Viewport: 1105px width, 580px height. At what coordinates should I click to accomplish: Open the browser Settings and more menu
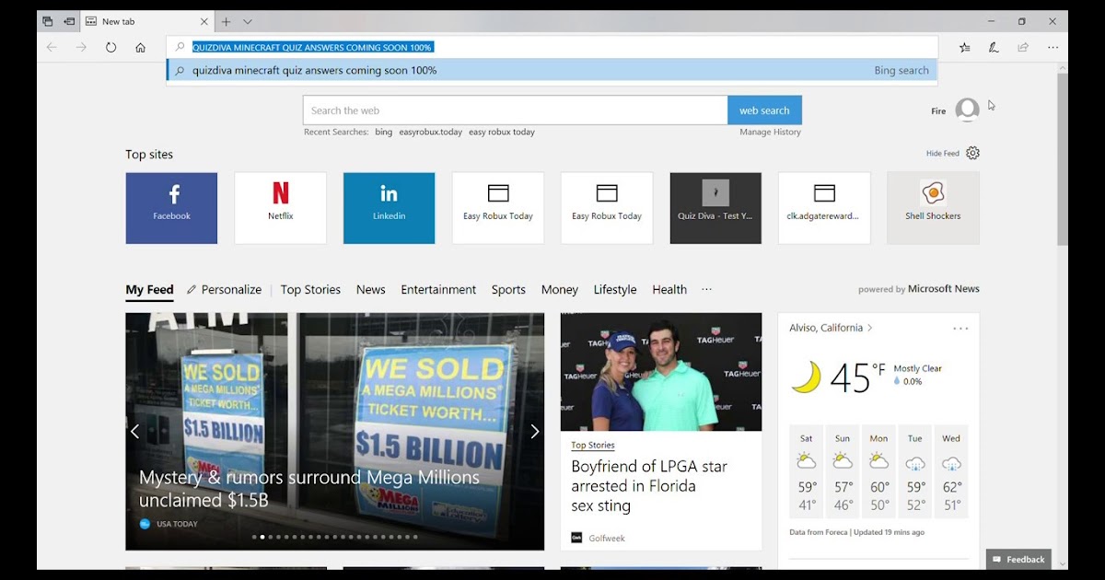(1053, 47)
